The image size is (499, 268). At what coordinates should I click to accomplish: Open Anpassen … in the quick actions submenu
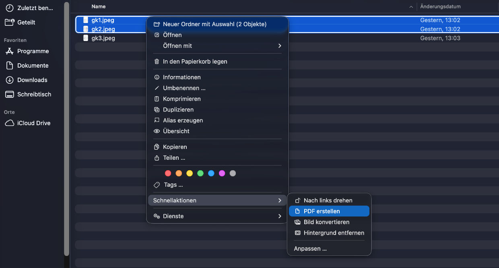(x=310, y=249)
